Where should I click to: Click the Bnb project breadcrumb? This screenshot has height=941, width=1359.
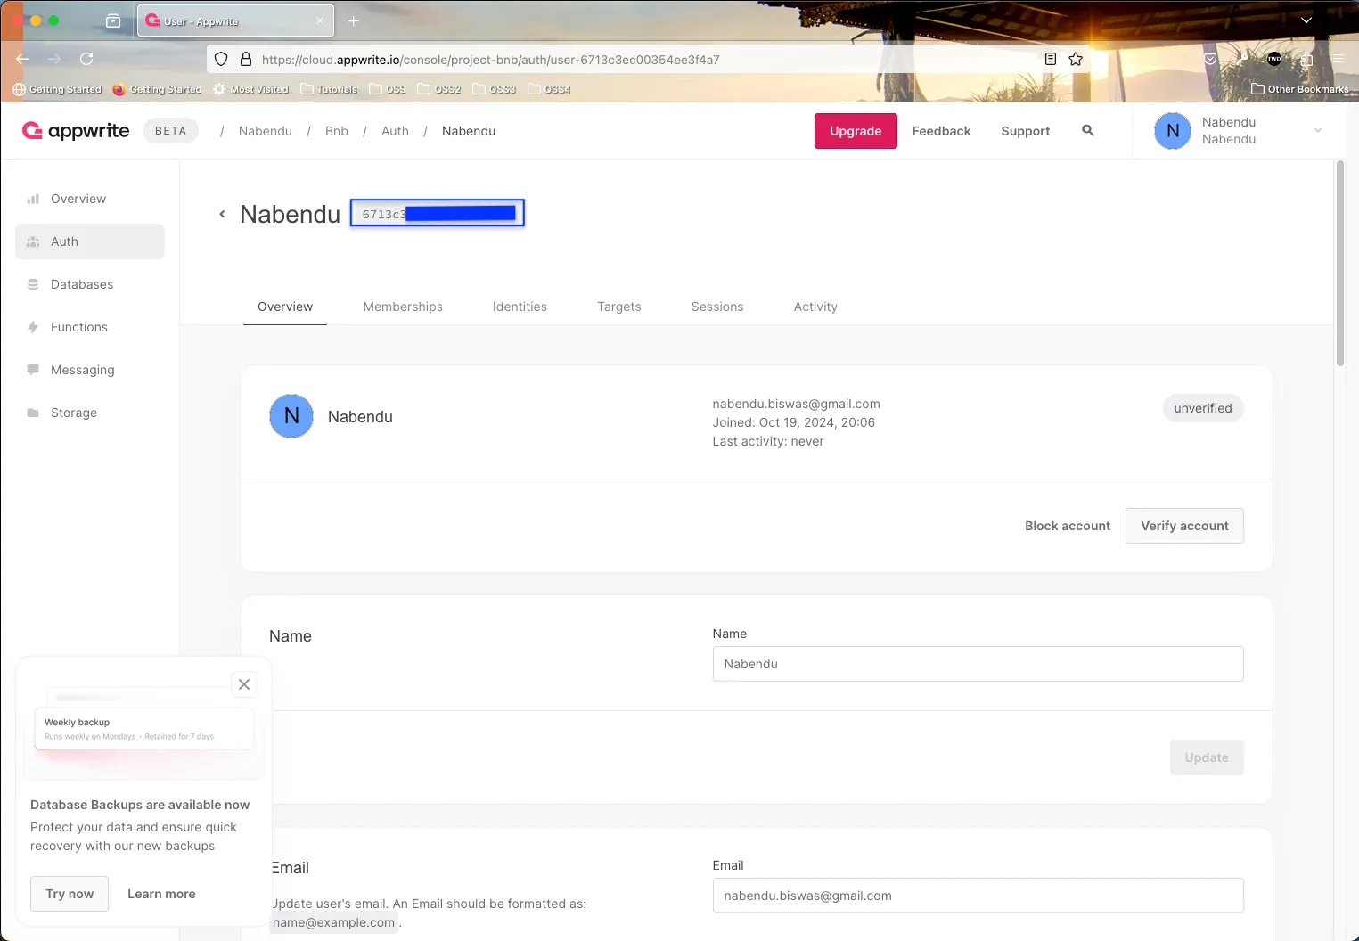pyautogui.click(x=337, y=131)
